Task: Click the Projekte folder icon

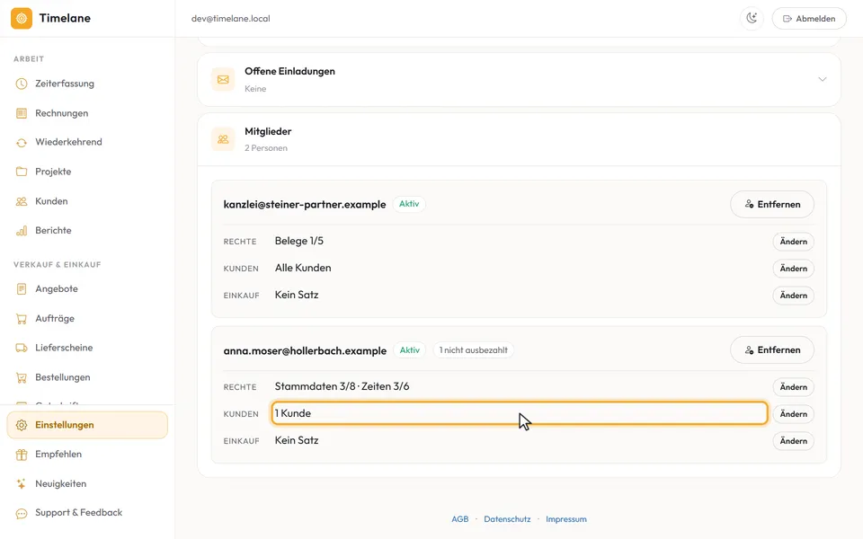Action: pos(22,172)
